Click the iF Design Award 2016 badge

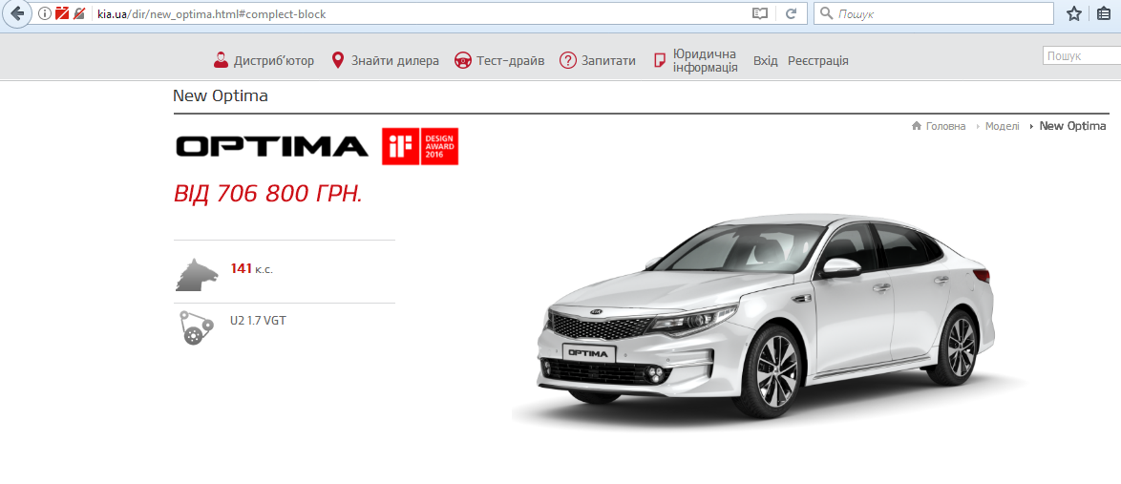click(420, 146)
